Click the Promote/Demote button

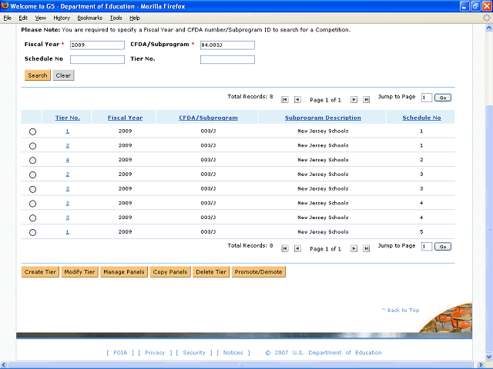[x=258, y=272]
